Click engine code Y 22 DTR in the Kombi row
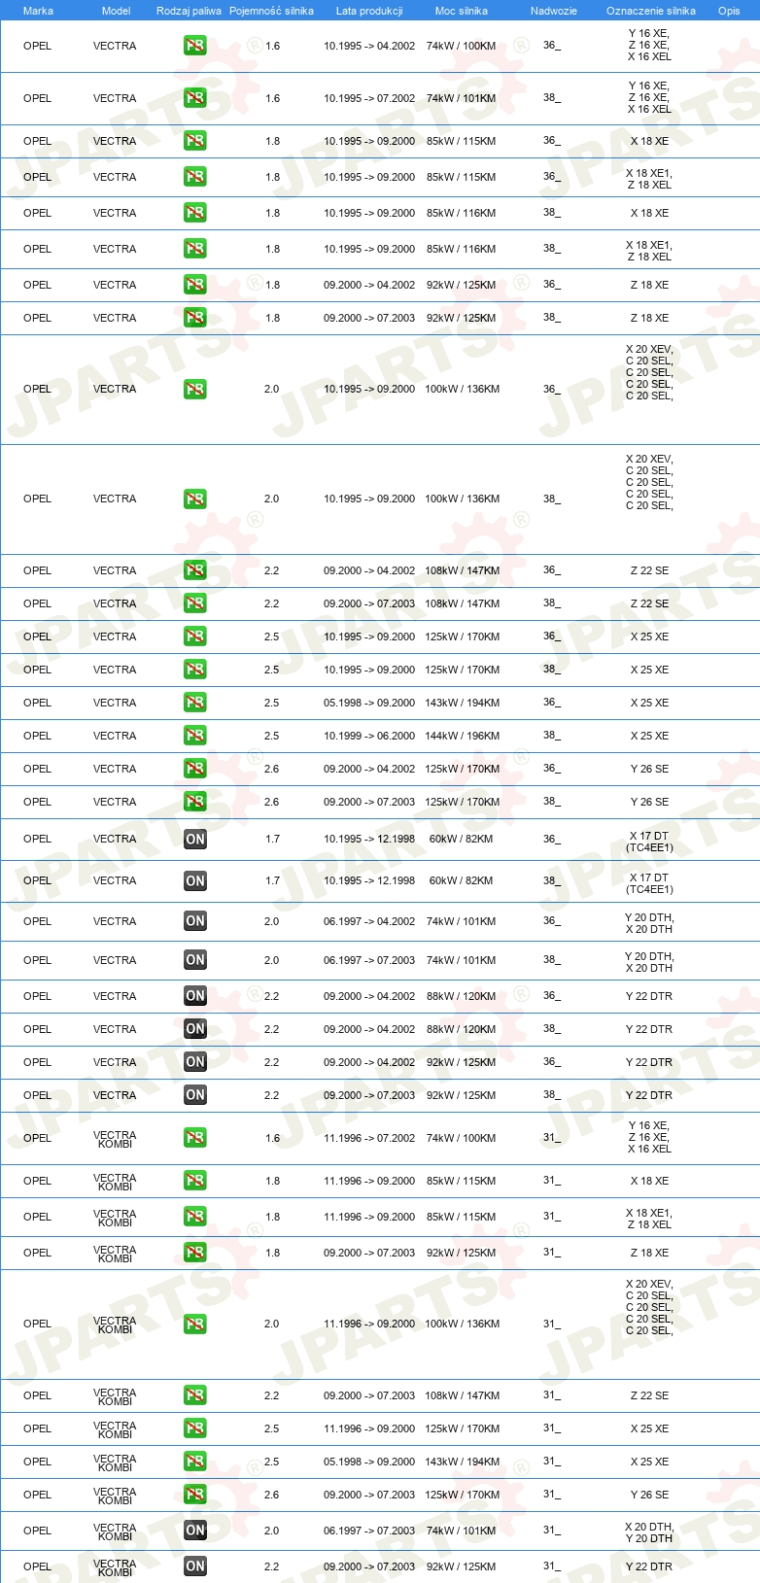Screen dimensions: 760x1583 (649, 1566)
